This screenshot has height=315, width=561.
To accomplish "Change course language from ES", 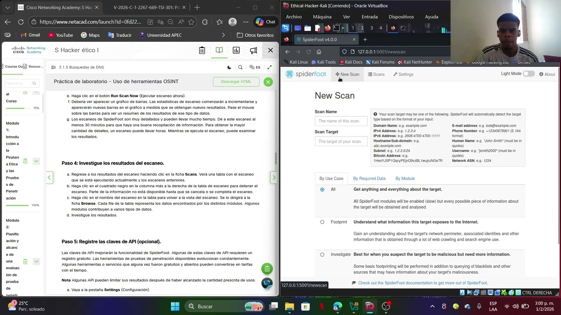I will (255, 67).
